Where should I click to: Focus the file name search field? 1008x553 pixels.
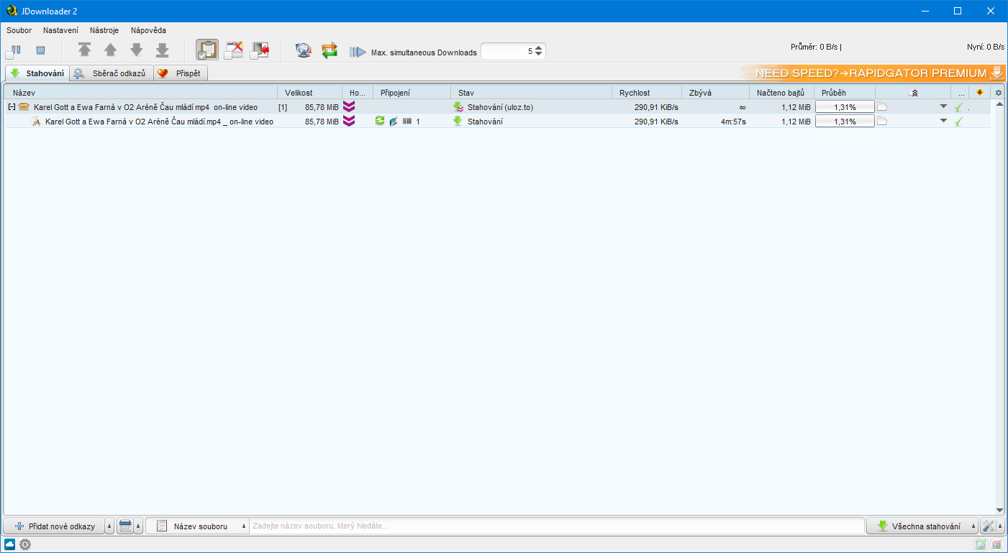pos(556,526)
